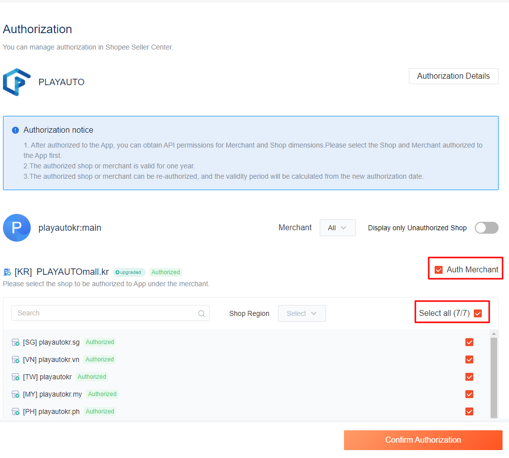Click the [SG] playautokr.sg shop name
This screenshot has height=458, width=509.
[51, 342]
